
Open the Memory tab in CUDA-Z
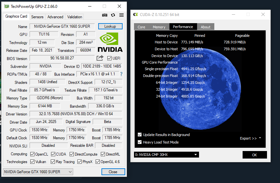pos(159,27)
